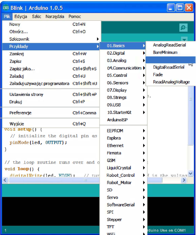This screenshot has width=196, height=235.
Task: Open the Edycja menu
Action: 21,16
